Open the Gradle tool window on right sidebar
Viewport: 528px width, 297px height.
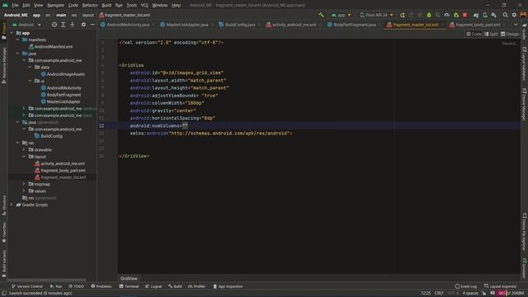[525, 32]
